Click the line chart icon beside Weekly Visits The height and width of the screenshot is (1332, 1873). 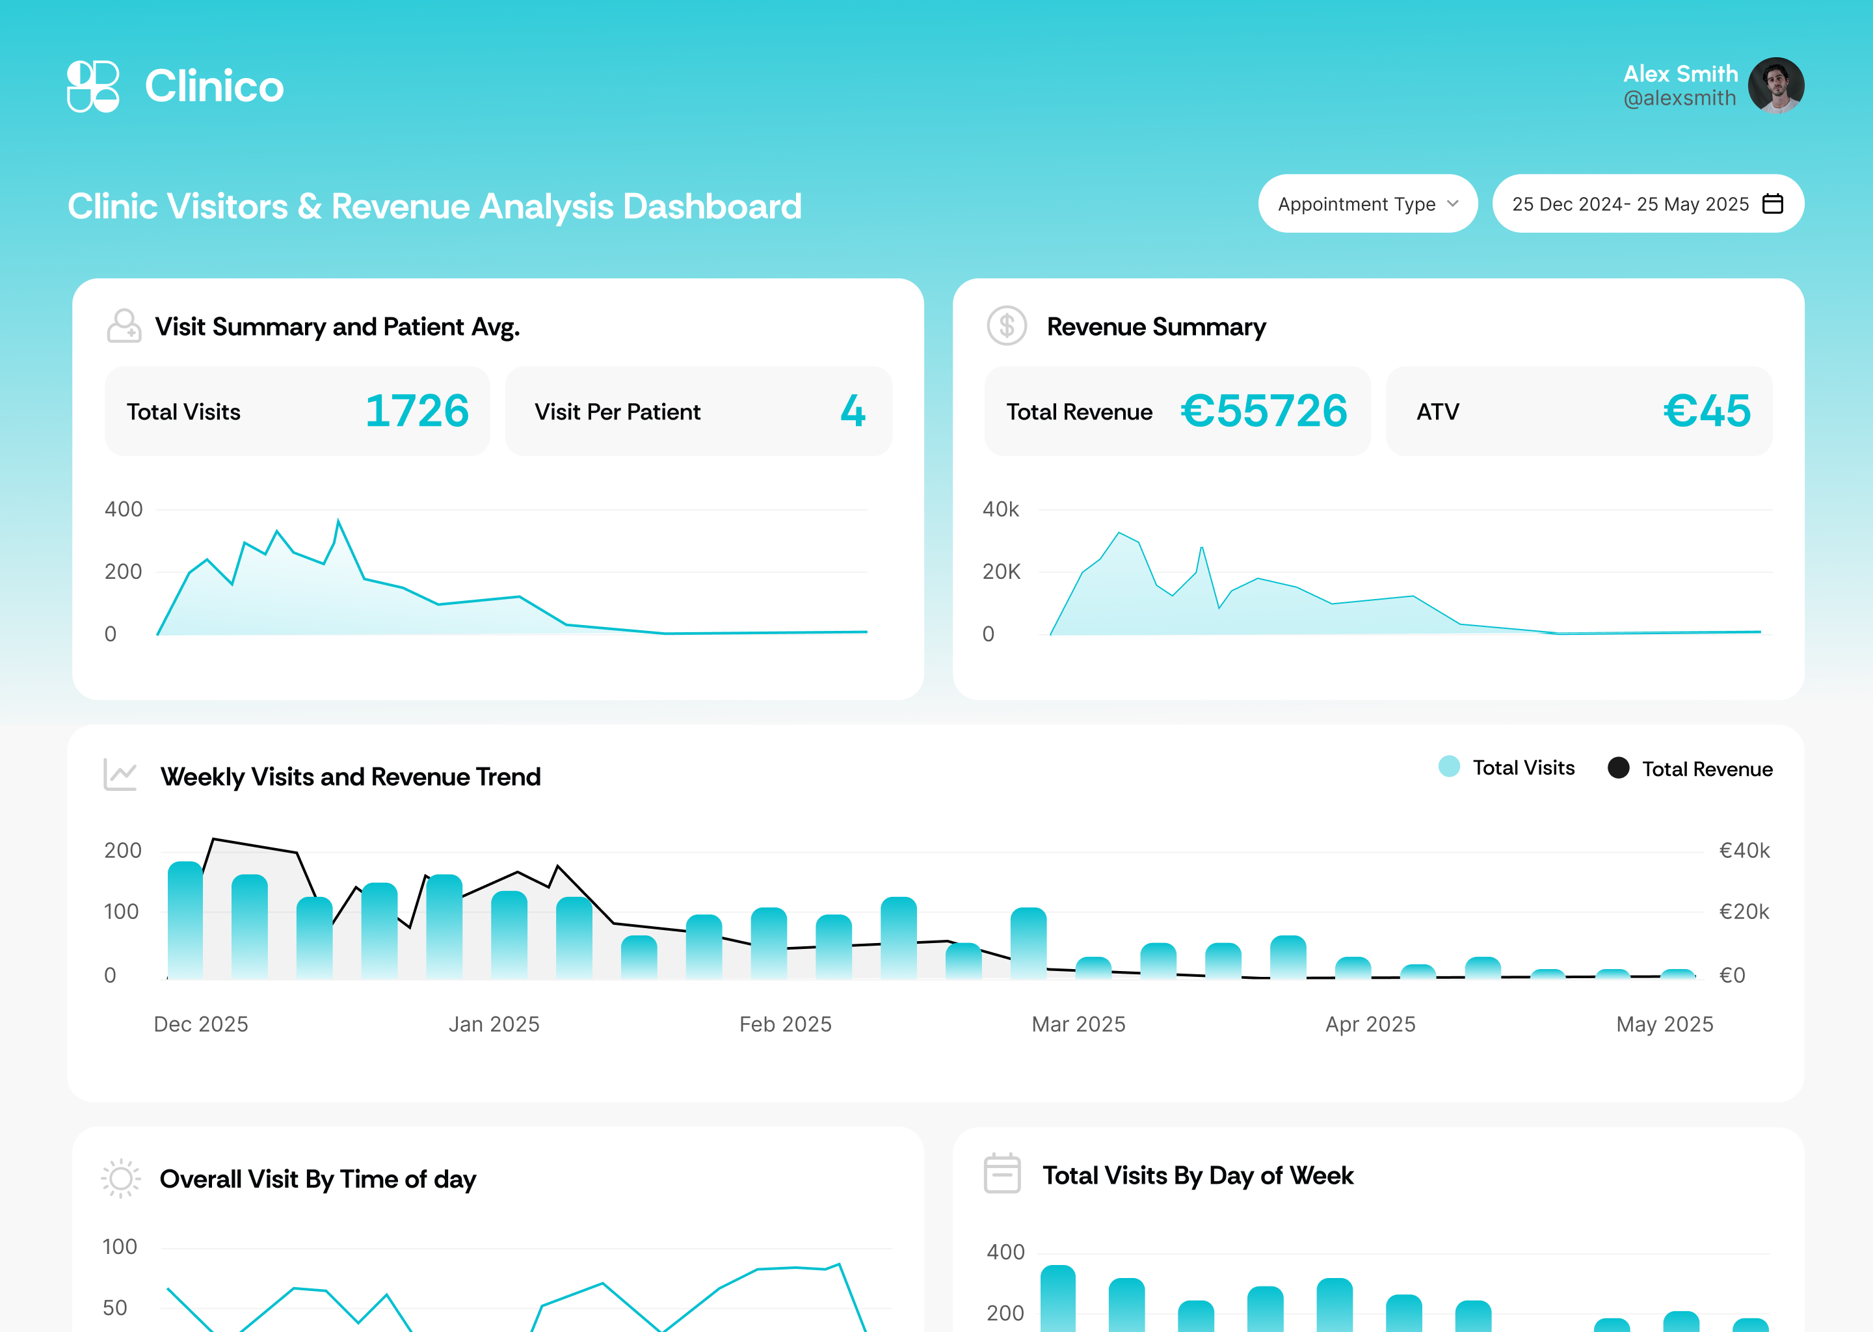pyautogui.click(x=120, y=775)
